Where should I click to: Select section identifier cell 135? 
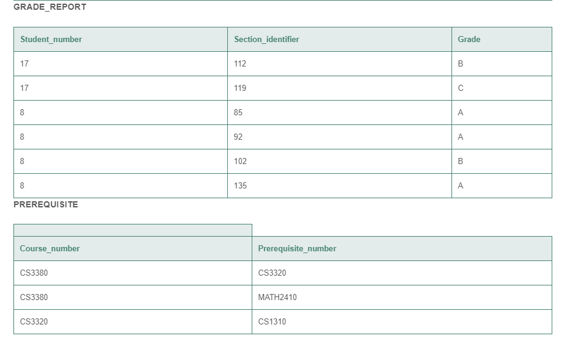coord(240,185)
